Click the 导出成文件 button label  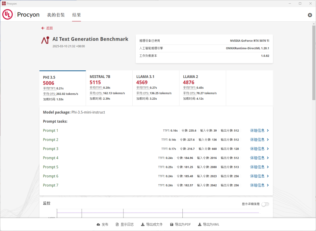click(x=154, y=224)
